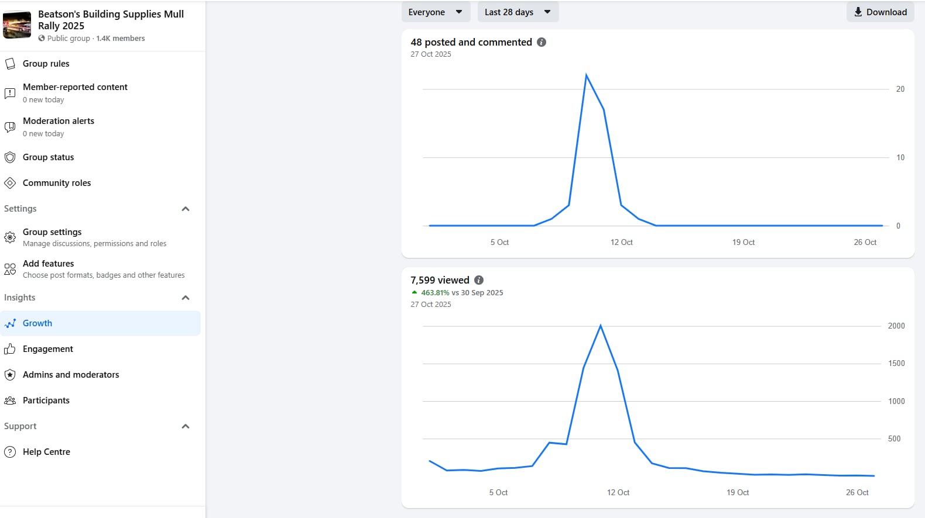Click the group cover thumbnail
Screen dimensions: 925x518
pos(17,25)
